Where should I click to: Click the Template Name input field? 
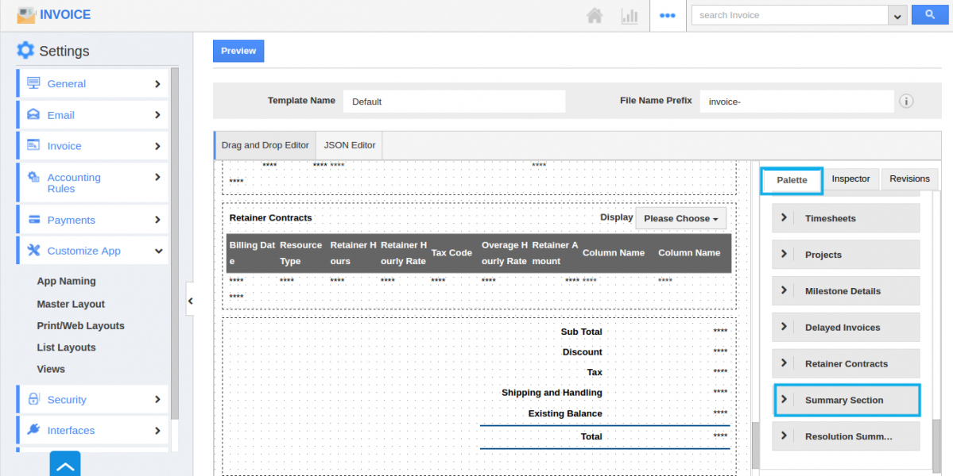(x=454, y=102)
